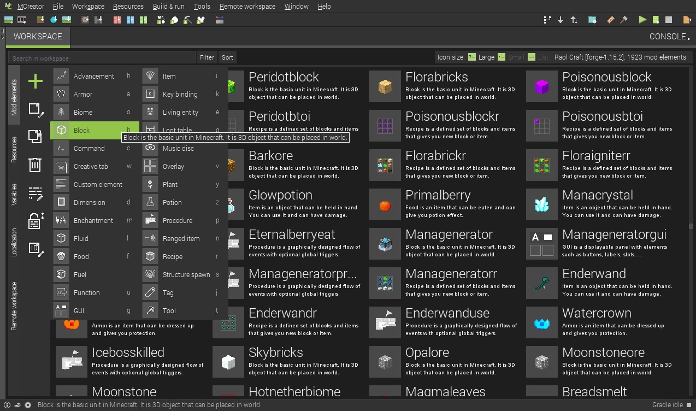Click the gray stop square icon
Image resolution: width=696 pixels, height=411 pixels.
coord(669,20)
